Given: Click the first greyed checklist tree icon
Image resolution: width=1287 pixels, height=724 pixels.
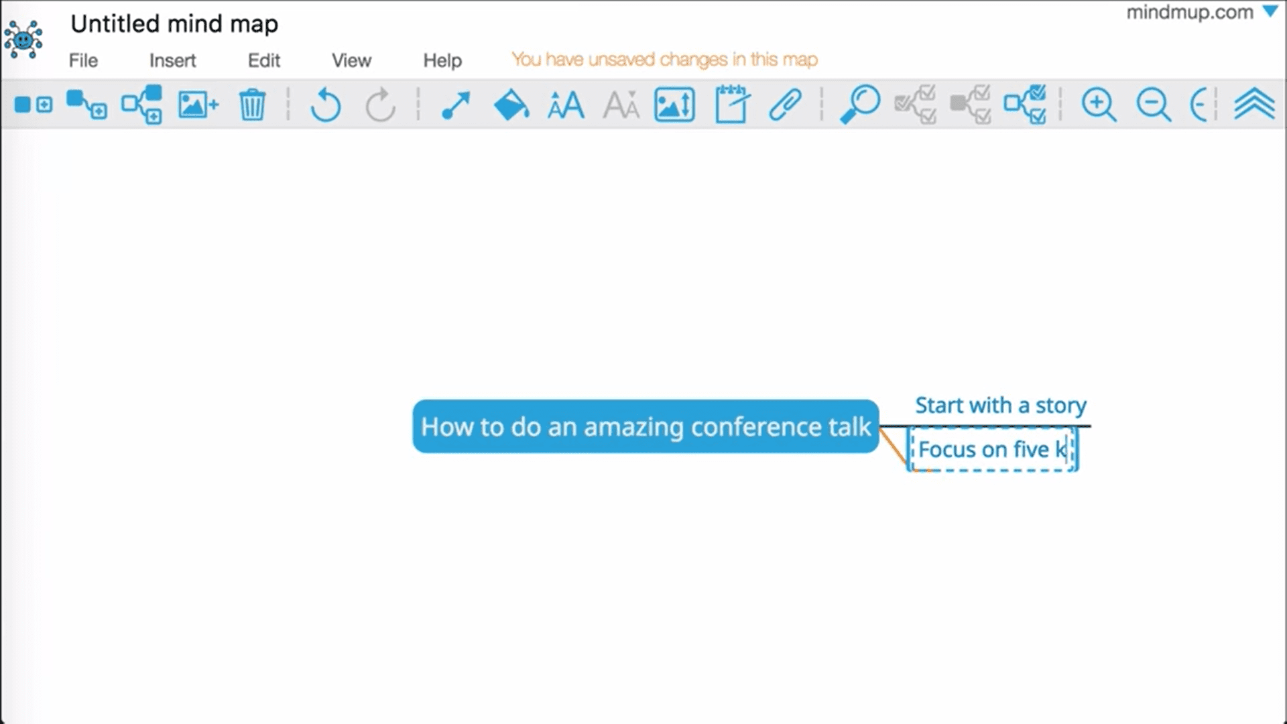Looking at the screenshot, I should coord(915,105).
